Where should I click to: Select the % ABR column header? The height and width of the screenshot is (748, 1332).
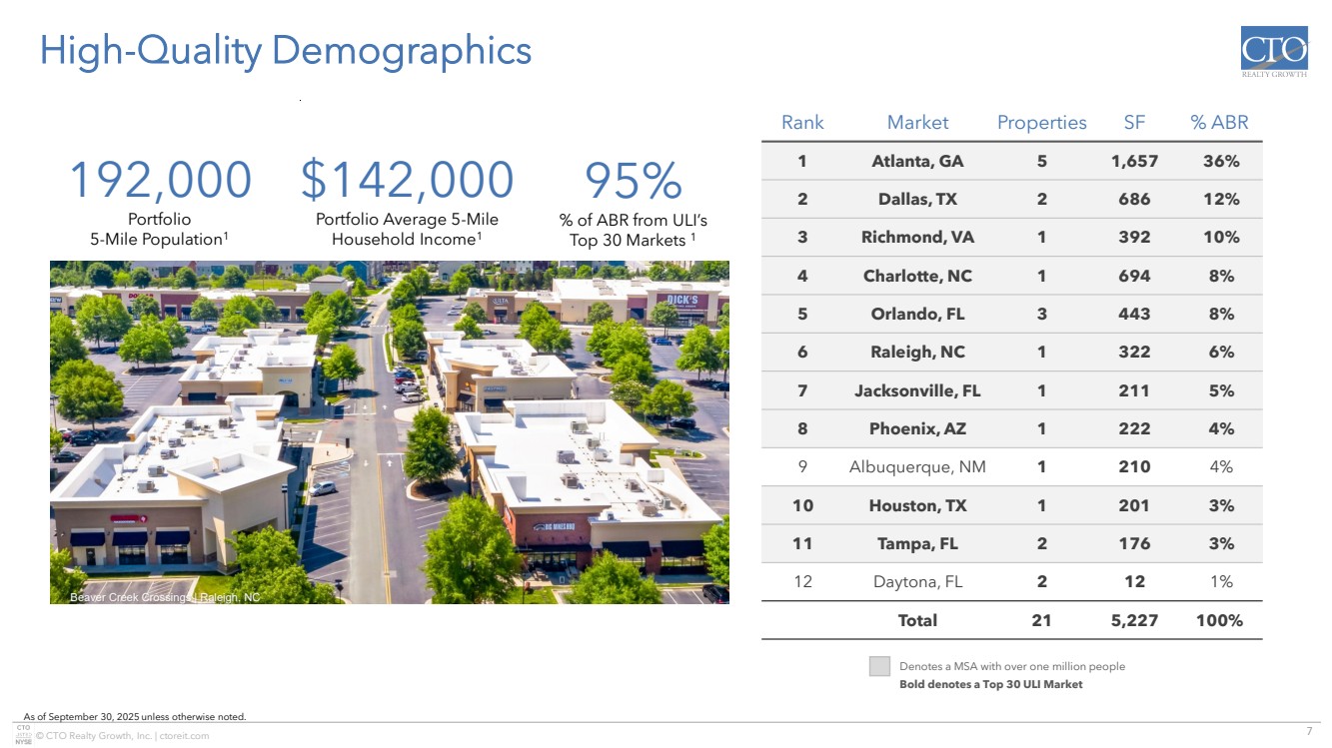click(x=1219, y=123)
